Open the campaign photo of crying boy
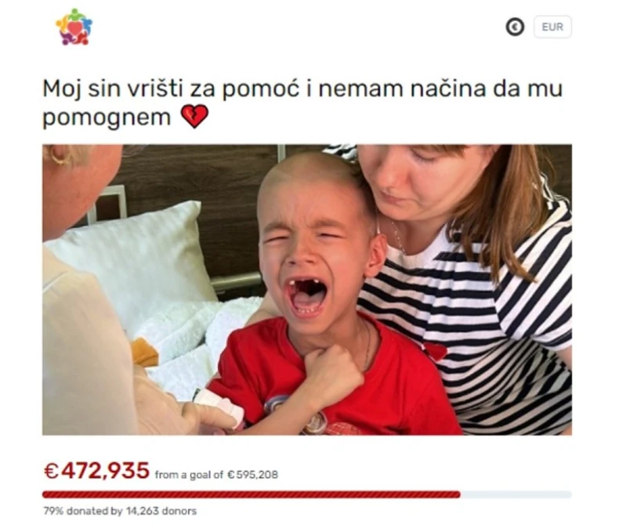619x525 pixels. (306, 290)
